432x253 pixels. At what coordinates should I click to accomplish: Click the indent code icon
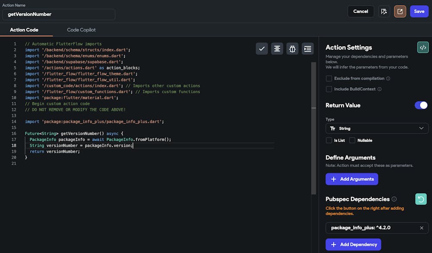tap(308, 48)
